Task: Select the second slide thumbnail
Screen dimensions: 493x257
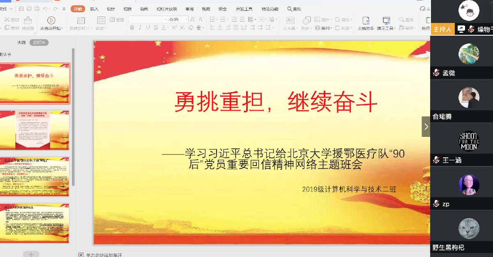Action: (35, 130)
